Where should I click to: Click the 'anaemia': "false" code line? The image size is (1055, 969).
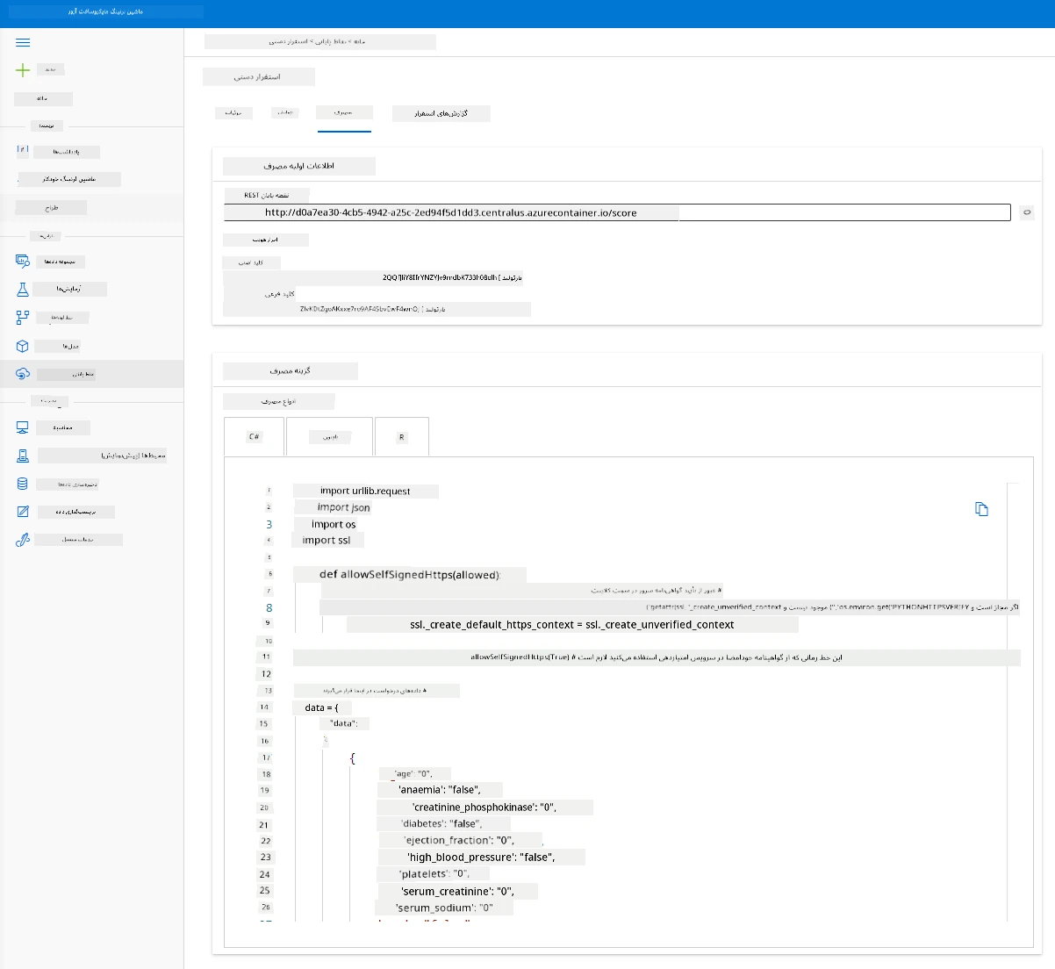coord(440,790)
